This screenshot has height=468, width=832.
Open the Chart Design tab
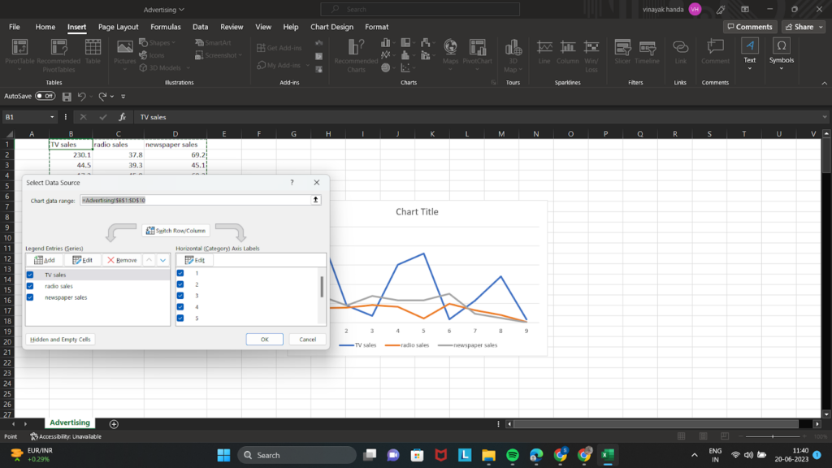[331, 27]
